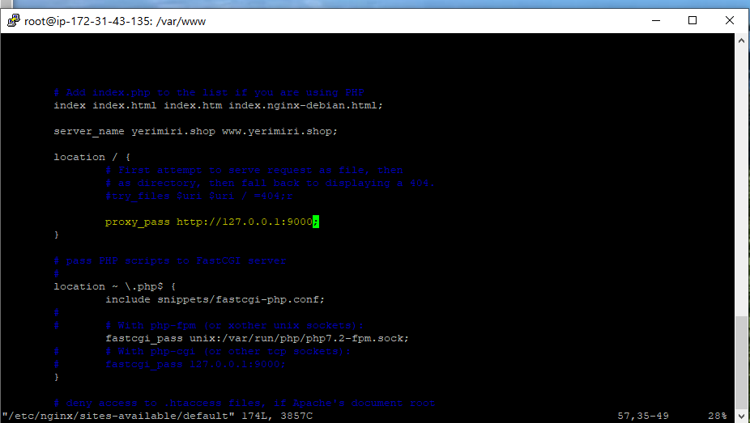Click the cursor position '57,35-49' indicator
The image size is (750, 423).
(643, 416)
